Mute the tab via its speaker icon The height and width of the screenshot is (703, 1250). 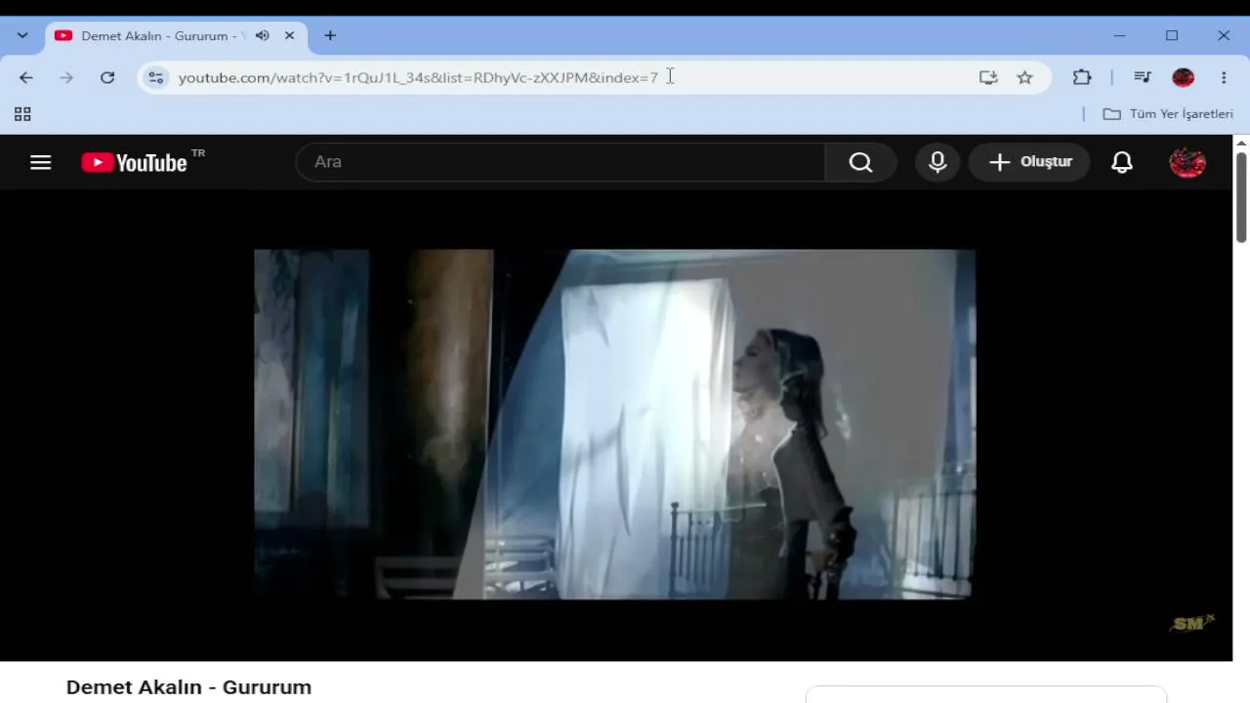(263, 36)
